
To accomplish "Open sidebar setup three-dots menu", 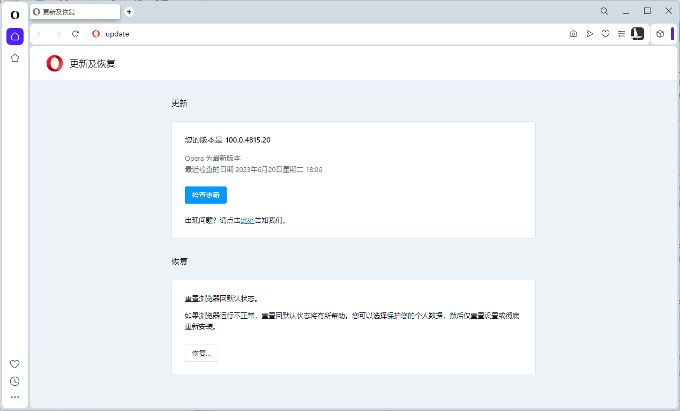I will click(x=15, y=397).
